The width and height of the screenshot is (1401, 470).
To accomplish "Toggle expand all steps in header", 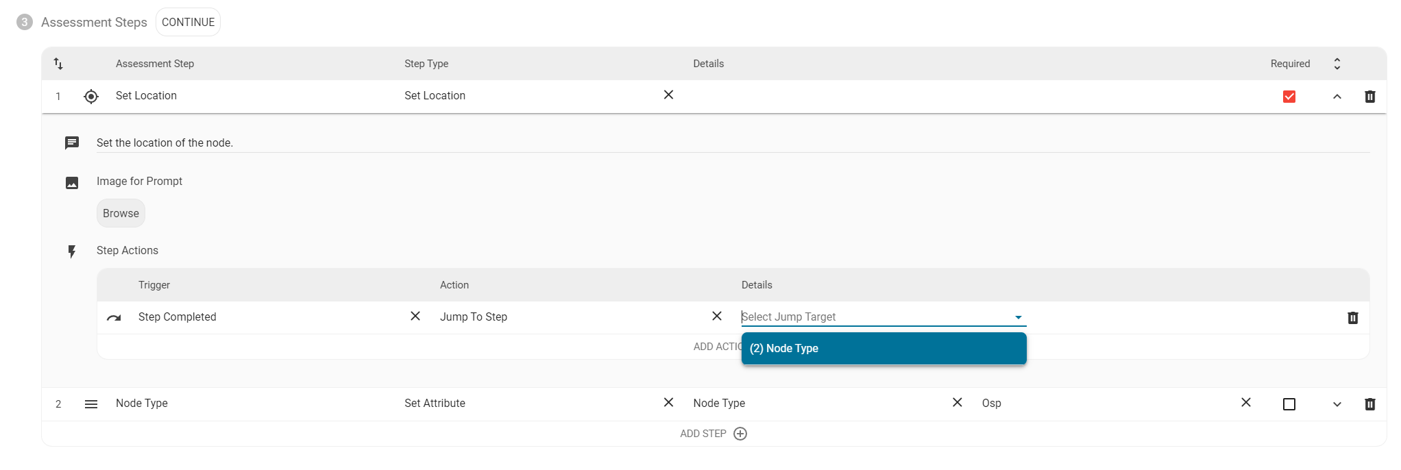I will [1337, 64].
